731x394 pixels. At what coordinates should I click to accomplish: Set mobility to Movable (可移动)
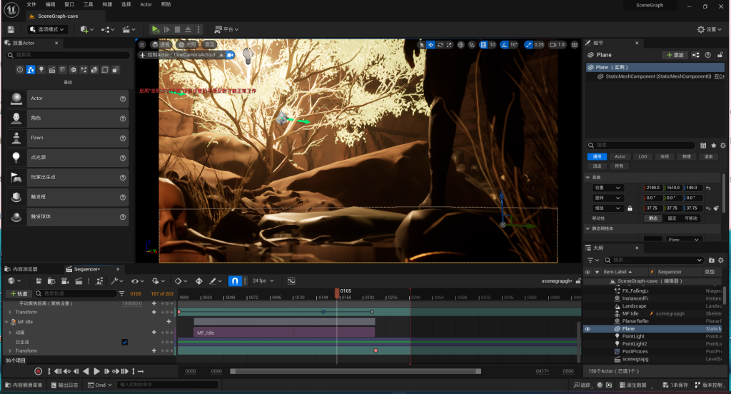[x=691, y=218]
